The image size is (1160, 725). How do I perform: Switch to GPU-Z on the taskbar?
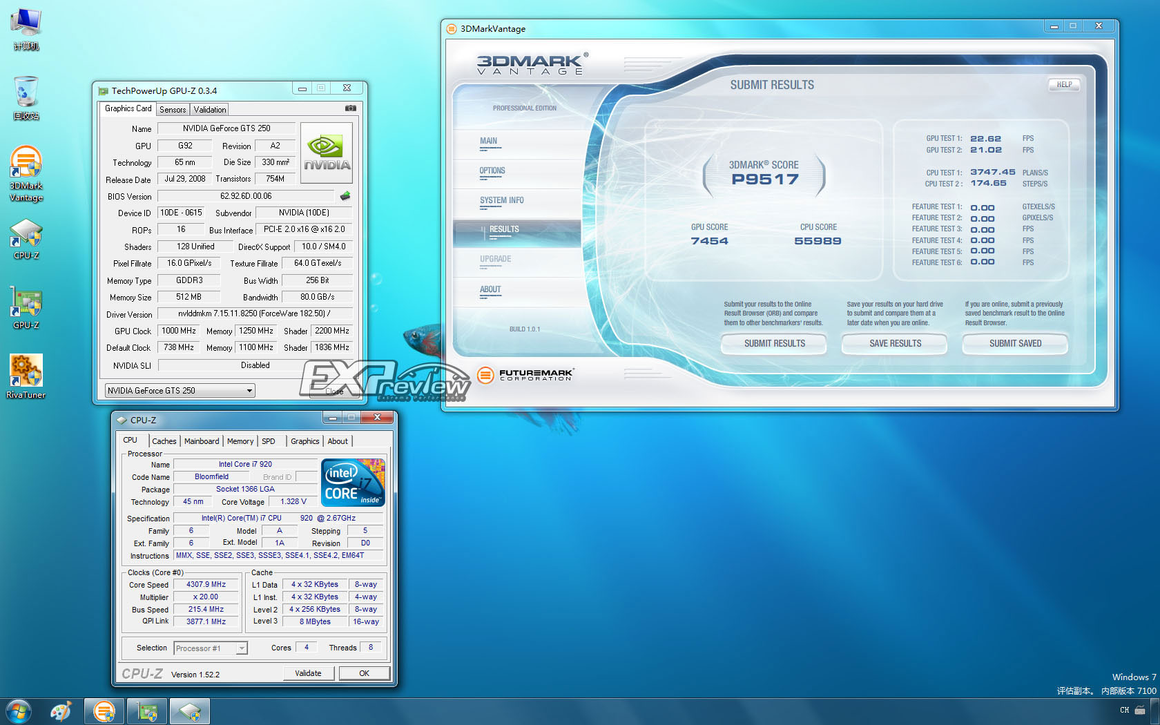click(147, 711)
